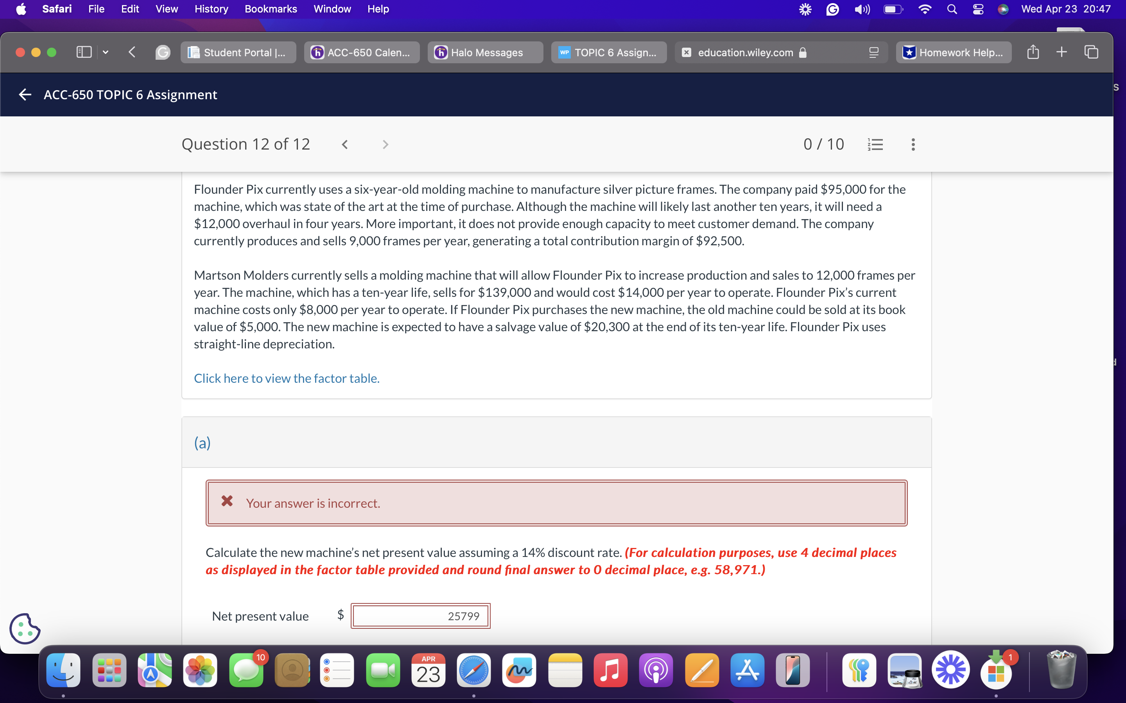Open Calendar showing April 23 from the Dock
Screen dimensions: 1126x703
pyautogui.click(x=428, y=670)
